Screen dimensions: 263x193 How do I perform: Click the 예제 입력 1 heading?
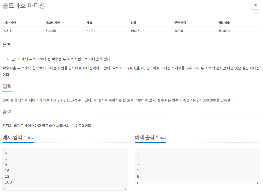pyautogui.click(x=14, y=138)
